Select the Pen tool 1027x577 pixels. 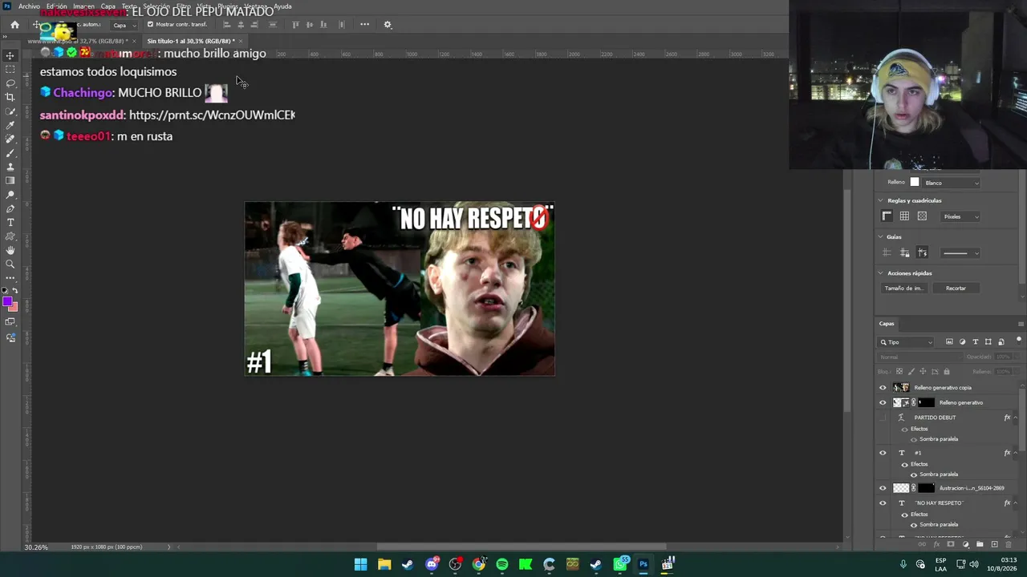10,208
